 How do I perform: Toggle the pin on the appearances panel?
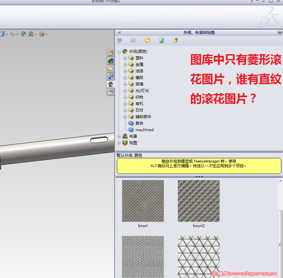(x=279, y=32)
